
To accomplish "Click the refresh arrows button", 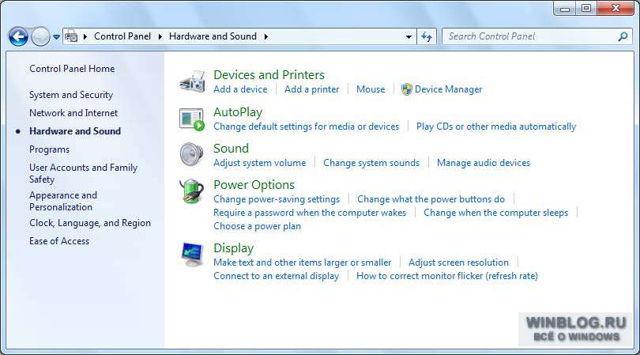I will 427,37.
